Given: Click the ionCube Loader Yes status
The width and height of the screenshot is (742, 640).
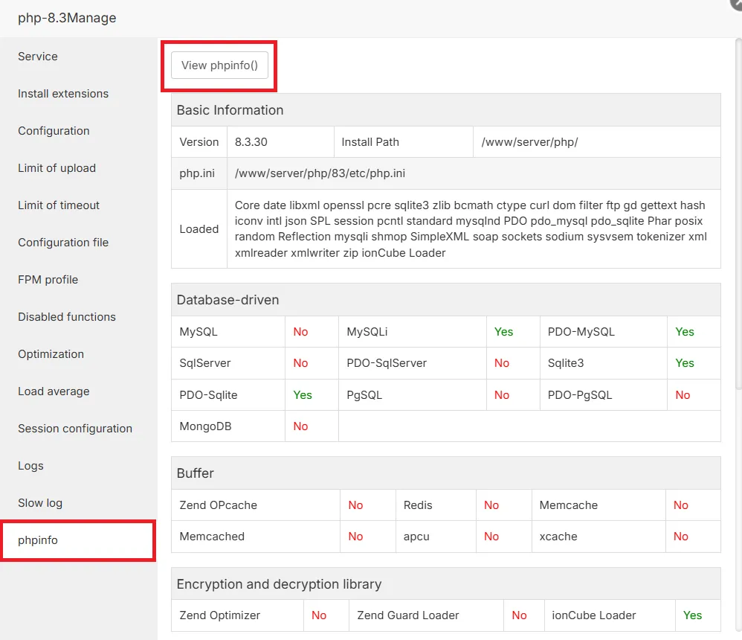Looking at the screenshot, I should point(691,615).
